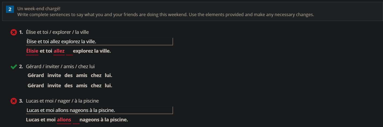Click the green checkmark beside question 2
383x127 pixels.
tap(13, 67)
